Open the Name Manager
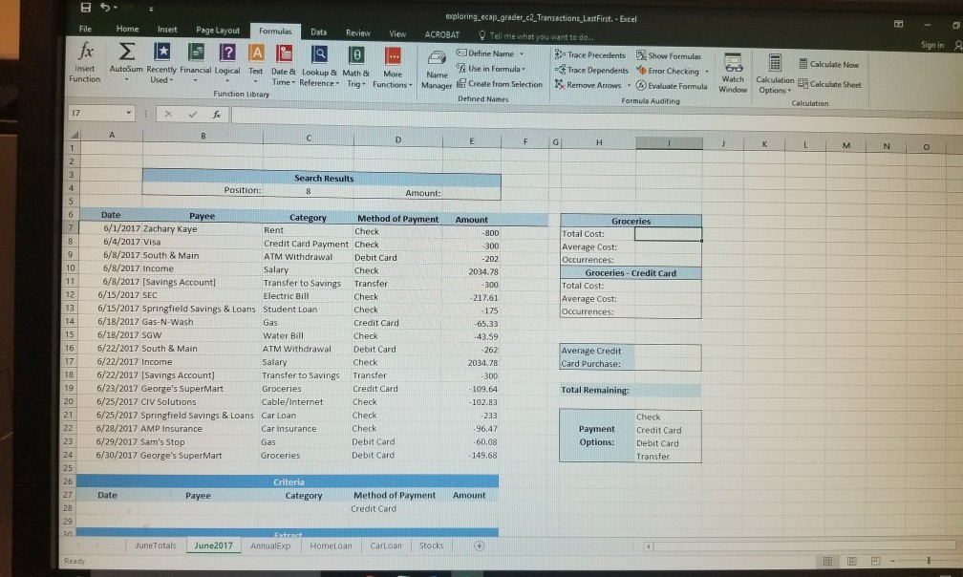This screenshot has height=577, width=963. pyautogui.click(x=437, y=70)
